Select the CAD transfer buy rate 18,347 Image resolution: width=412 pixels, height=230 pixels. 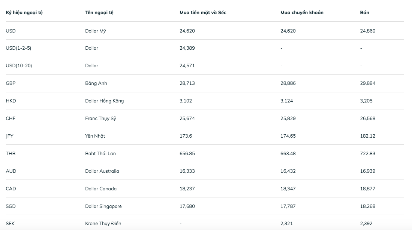288,189
